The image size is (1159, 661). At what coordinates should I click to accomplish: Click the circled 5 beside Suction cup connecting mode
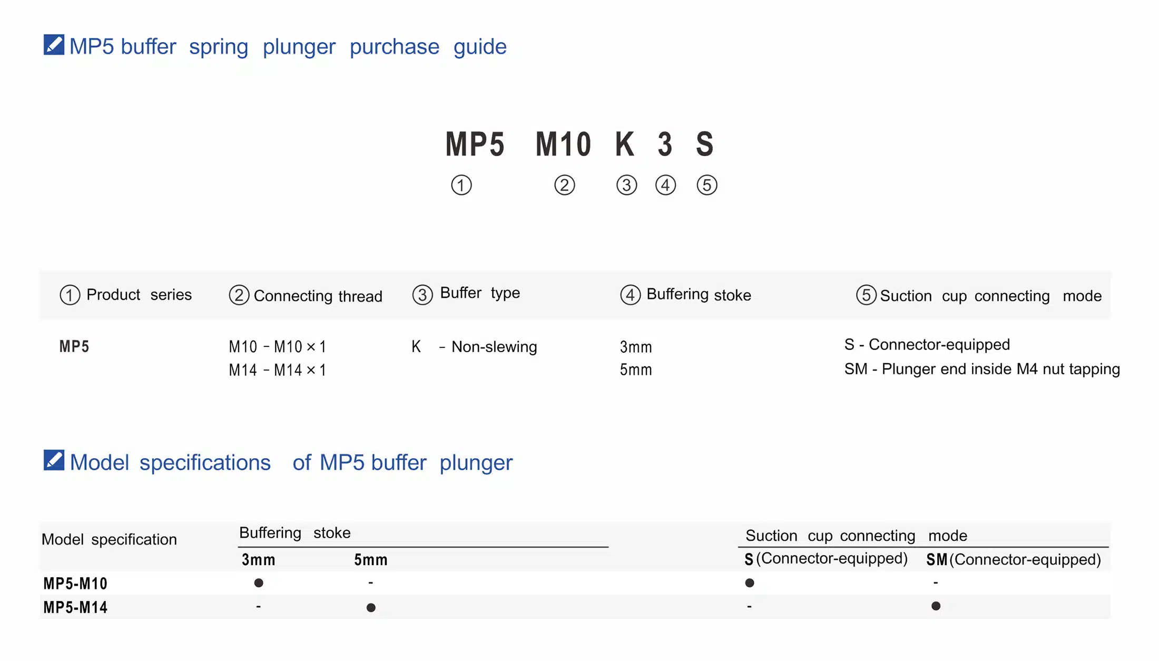pos(866,295)
